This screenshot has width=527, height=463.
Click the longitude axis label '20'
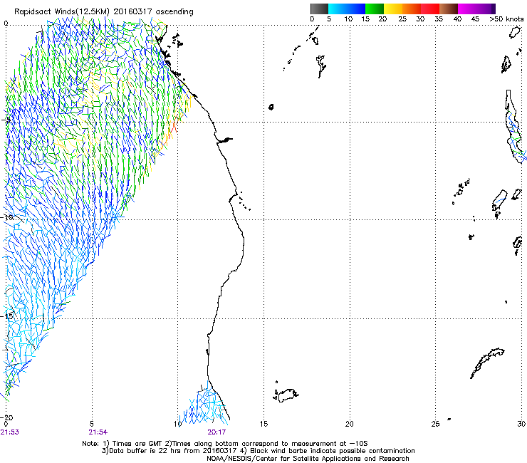350,424
